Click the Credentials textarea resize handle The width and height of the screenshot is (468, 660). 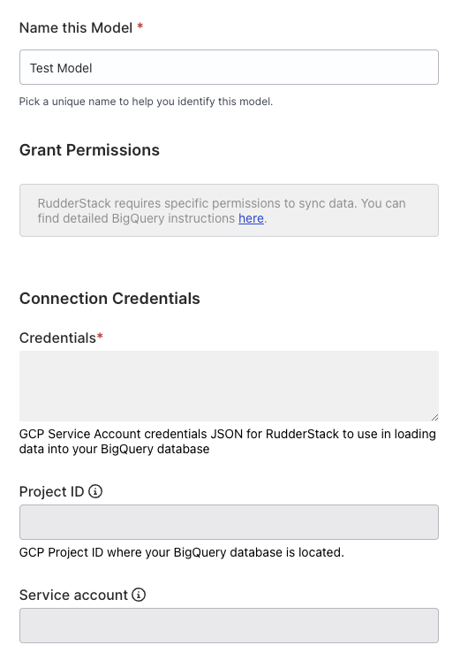[434, 417]
